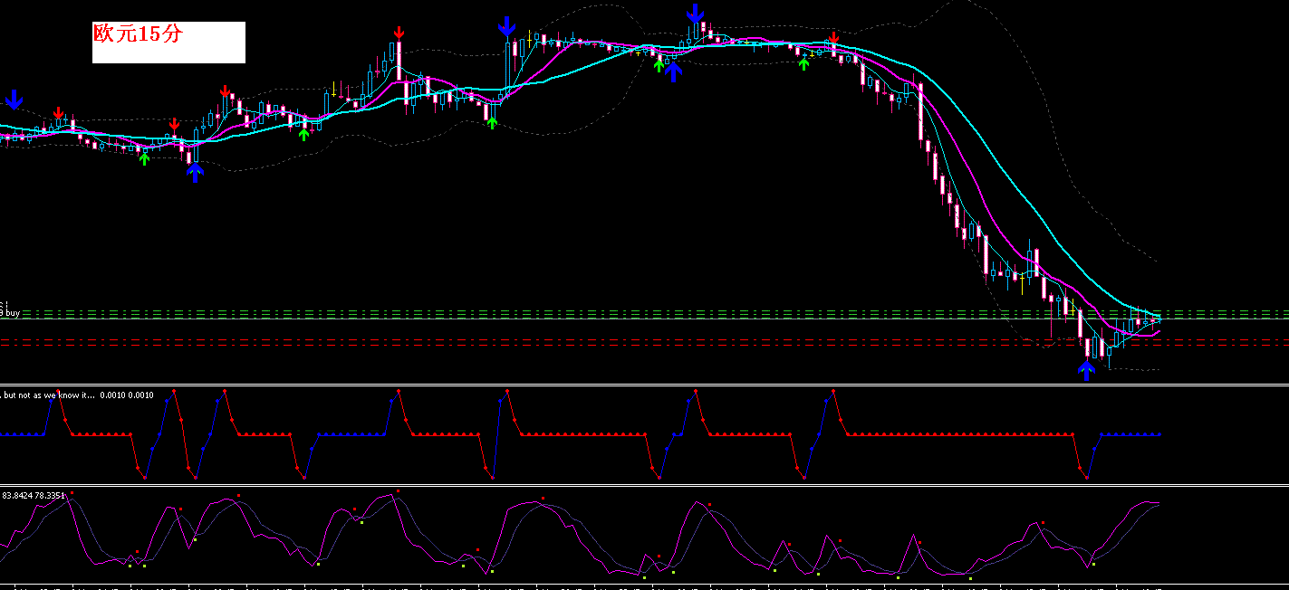Select the blue down arrow at the chart's left edge
This screenshot has width=1289, height=590.
(x=14, y=100)
